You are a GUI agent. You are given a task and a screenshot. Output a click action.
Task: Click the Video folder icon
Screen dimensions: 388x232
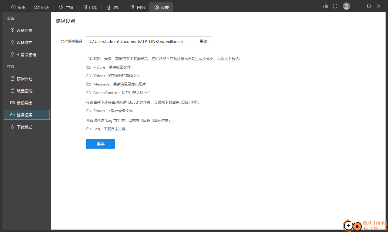(89, 76)
